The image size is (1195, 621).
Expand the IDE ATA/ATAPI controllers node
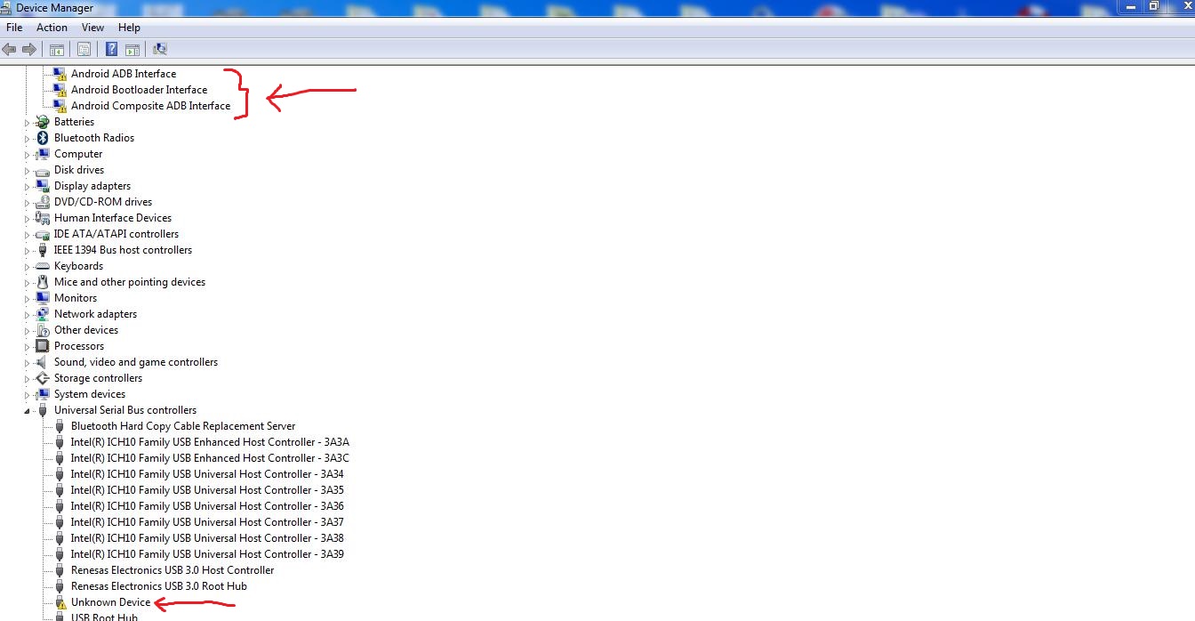pyautogui.click(x=27, y=234)
